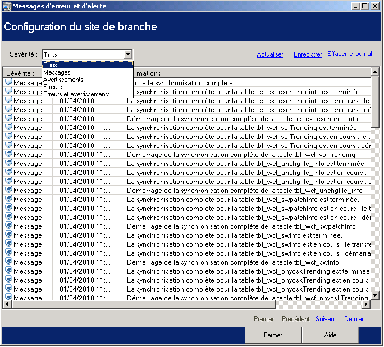The image size is (384, 347).
Task: Select row 'La synchronisation complète pour la table tbl_wcf_volTrending est terminée.'
Action: [186, 128]
